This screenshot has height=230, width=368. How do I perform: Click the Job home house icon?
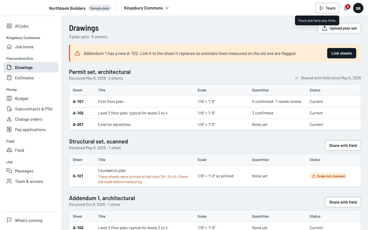[x=9, y=47]
